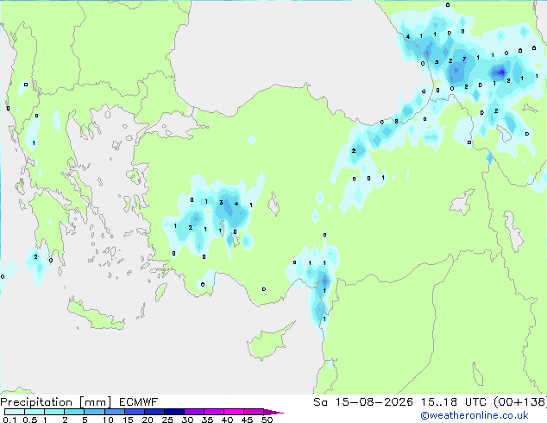The width and height of the screenshot is (547, 423).
Task: Pick the legend swatch between 35 and 40
Action: (x=213, y=412)
